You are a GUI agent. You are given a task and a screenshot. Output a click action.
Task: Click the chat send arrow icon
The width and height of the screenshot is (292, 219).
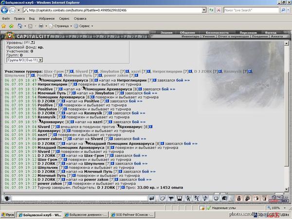tap(152, 199)
